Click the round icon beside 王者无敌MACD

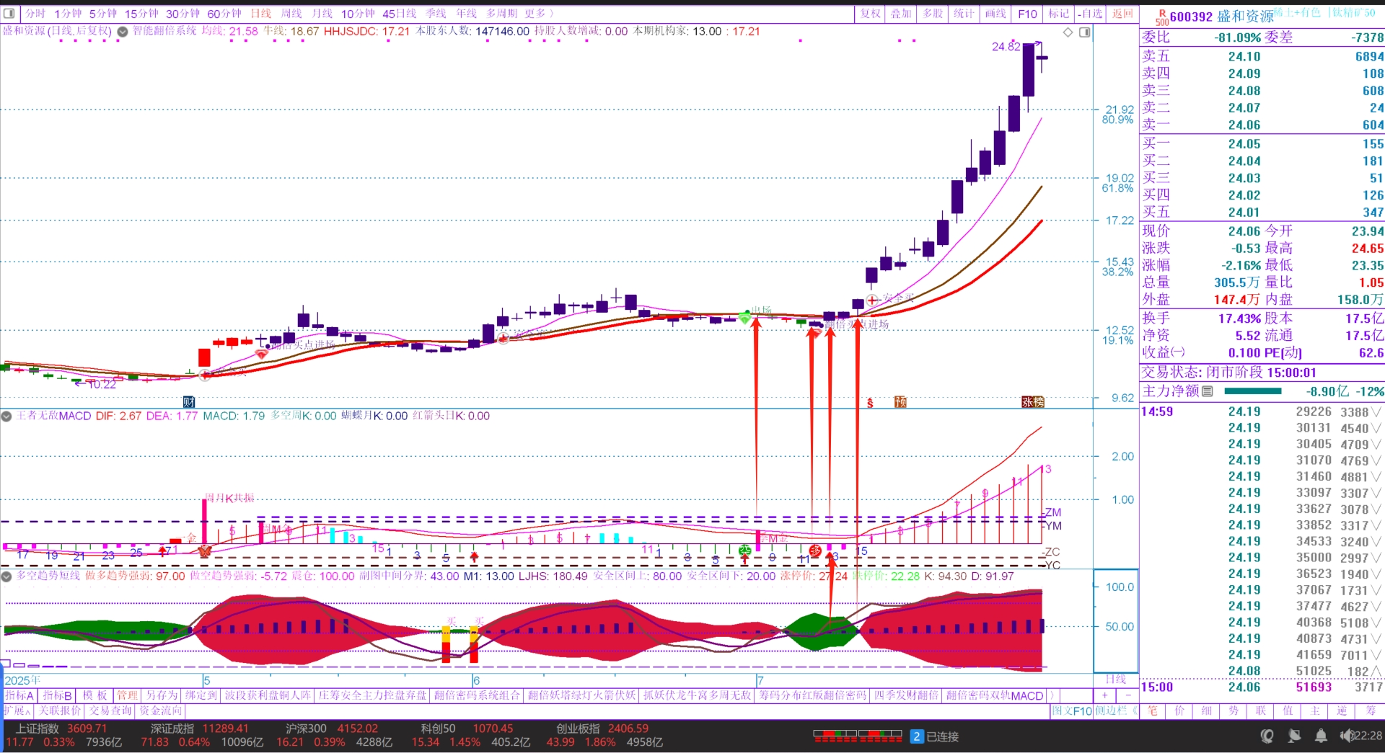click(x=6, y=416)
